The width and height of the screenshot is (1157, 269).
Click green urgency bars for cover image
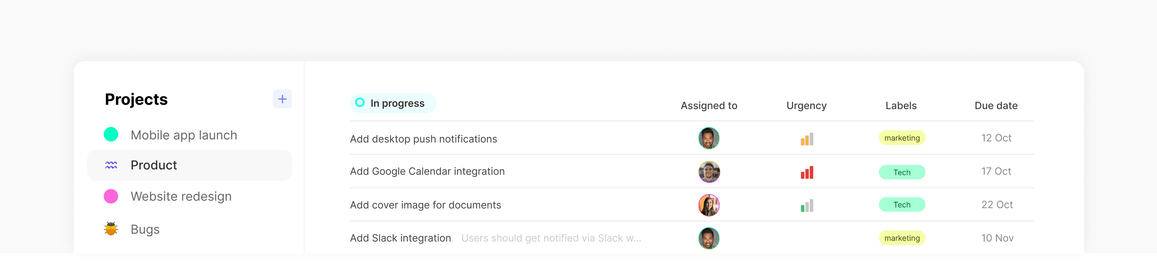(x=807, y=206)
